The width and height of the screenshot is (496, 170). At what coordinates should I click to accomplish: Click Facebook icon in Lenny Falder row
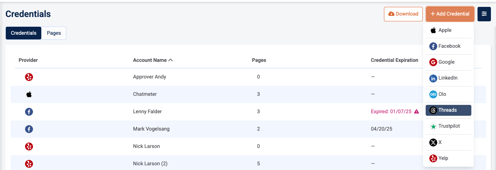[x=29, y=112]
